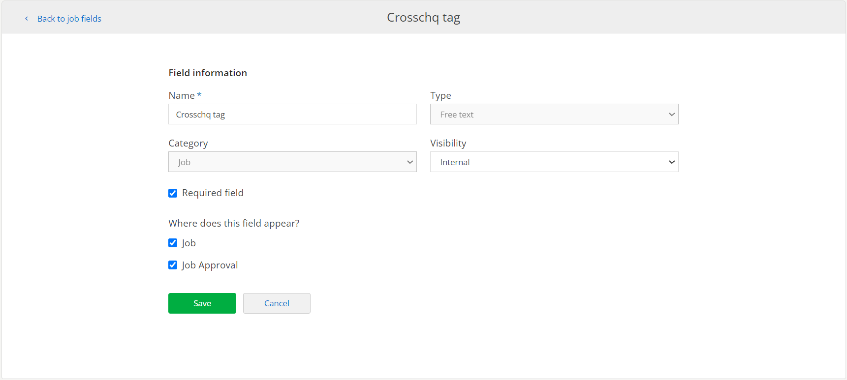The image size is (847, 380).
Task: Click the Cancel button
Action: [277, 303]
